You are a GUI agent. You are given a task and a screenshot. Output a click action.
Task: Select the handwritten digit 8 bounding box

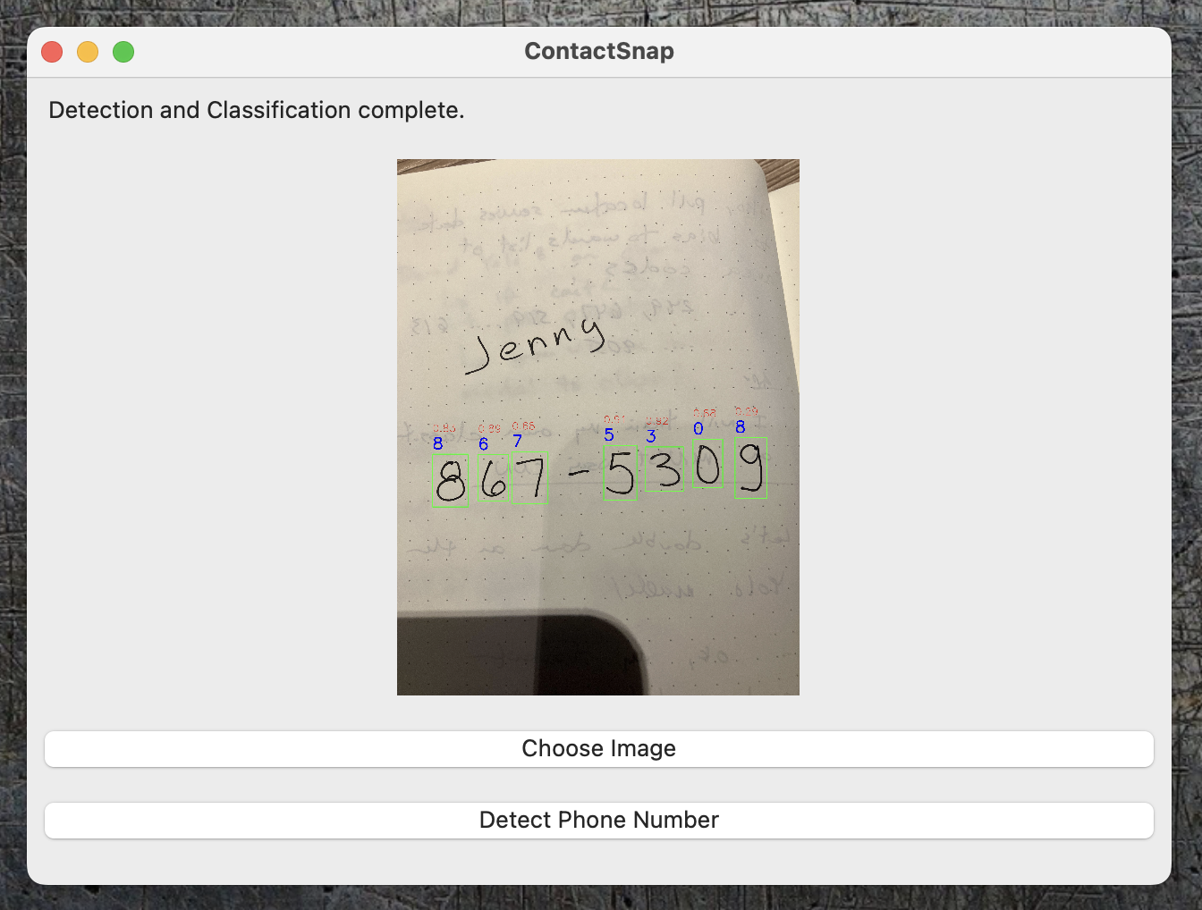coord(450,481)
